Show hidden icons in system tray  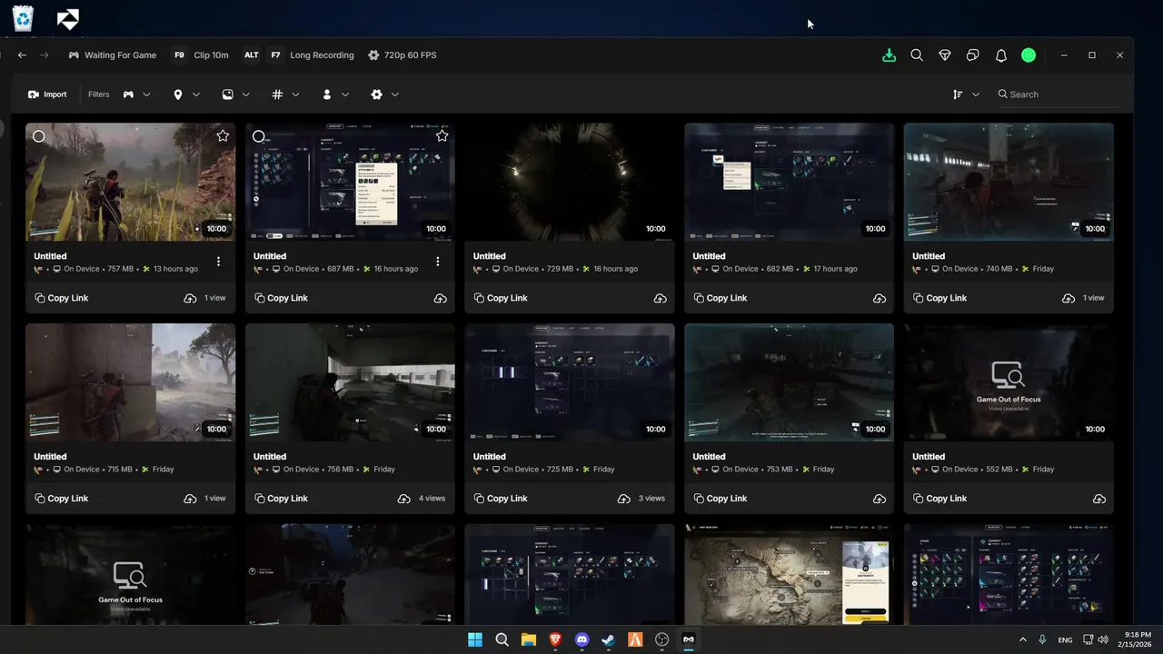[x=1023, y=639]
